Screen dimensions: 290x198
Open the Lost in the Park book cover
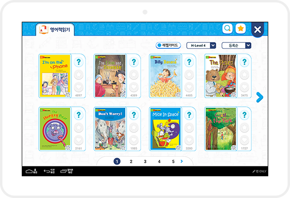(x=221, y=129)
